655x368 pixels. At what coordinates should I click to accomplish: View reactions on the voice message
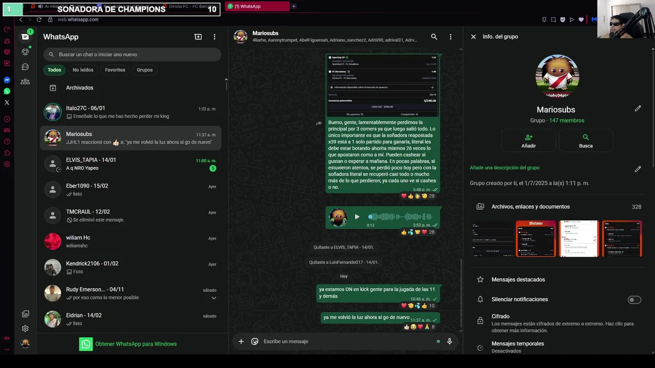pyautogui.click(x=418, y=232)
